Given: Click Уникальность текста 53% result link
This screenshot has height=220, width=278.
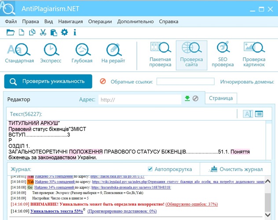Looking at the screenshot, I should [x=57, y=211].
